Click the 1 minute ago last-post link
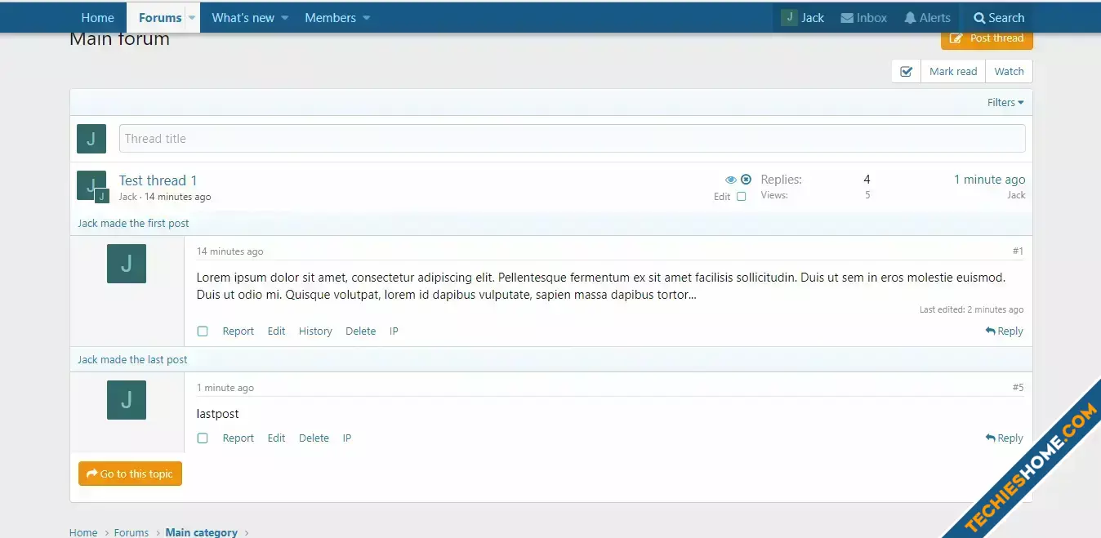Screen dimensions: 1101x538 (x=989, y=180)
